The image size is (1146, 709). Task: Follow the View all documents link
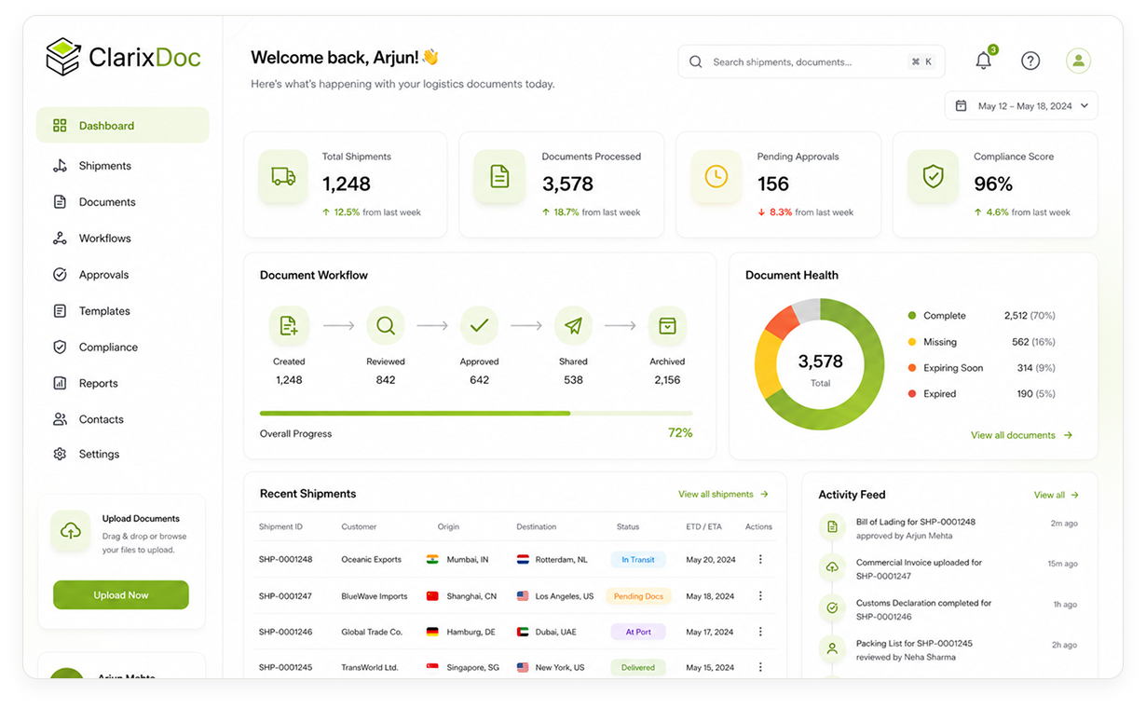coord(1021,435)
